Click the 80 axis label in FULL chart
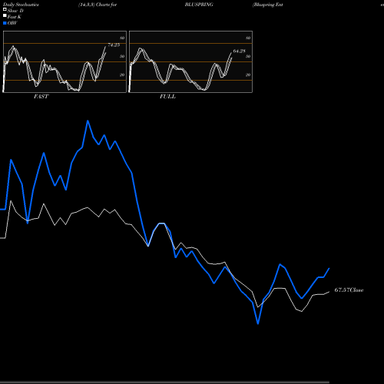Screen dimensions: 384x384 248,38
